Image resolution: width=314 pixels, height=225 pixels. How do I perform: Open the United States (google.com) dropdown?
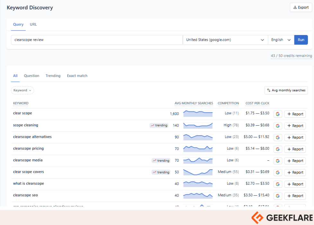[x=225, y=40]
